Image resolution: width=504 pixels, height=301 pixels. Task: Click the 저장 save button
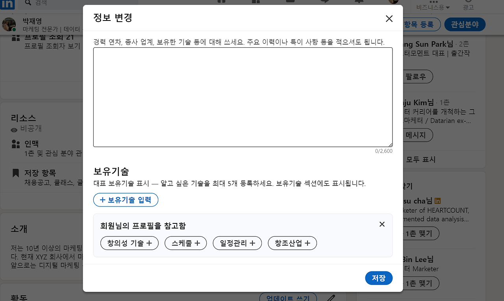[378, 278]
